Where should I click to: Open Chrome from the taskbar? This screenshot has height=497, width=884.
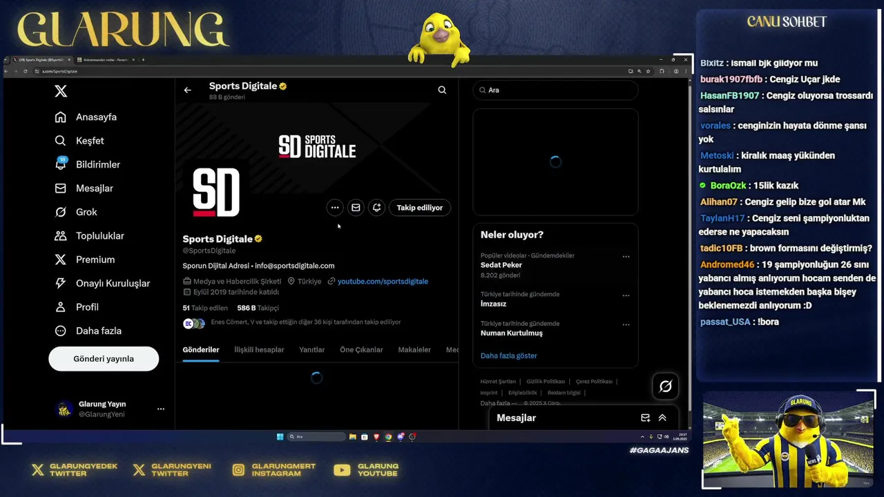point(388,436)
